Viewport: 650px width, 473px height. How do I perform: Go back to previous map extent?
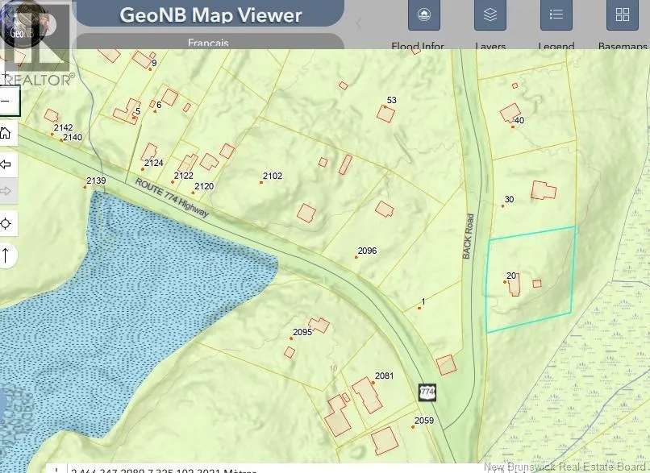6,164
